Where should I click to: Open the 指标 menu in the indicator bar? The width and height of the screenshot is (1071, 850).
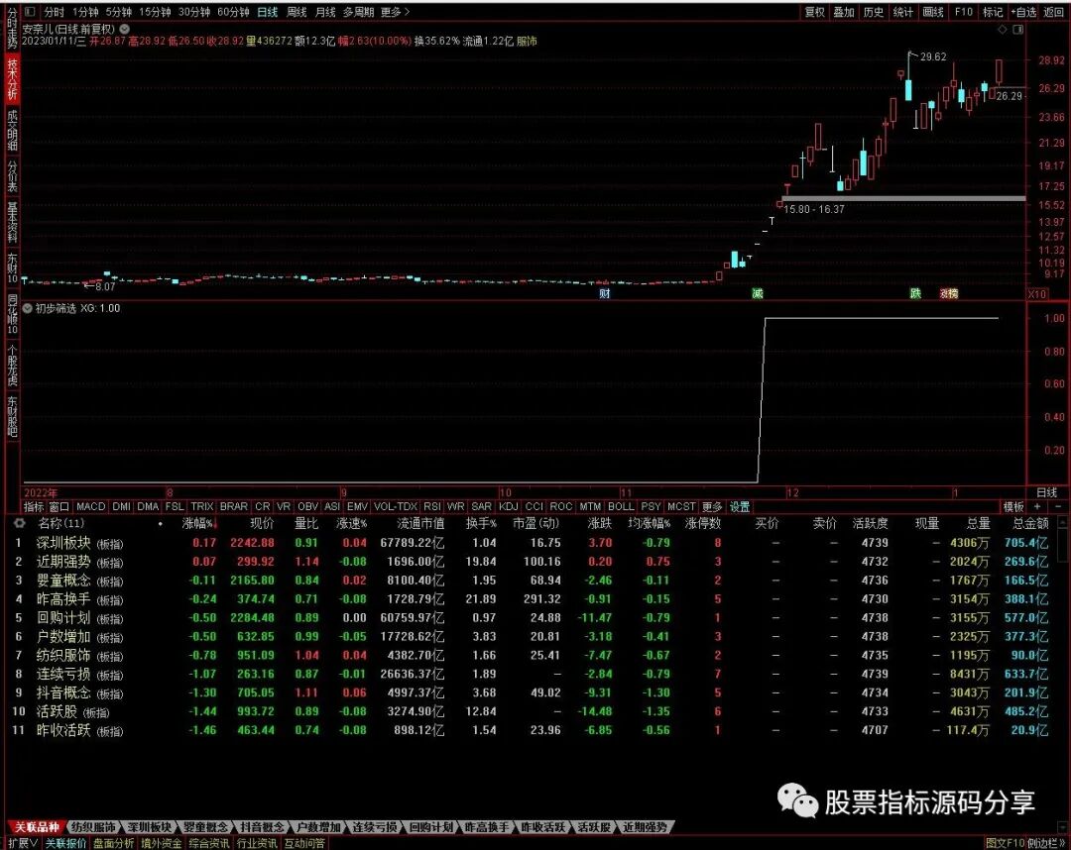point(34,507)
